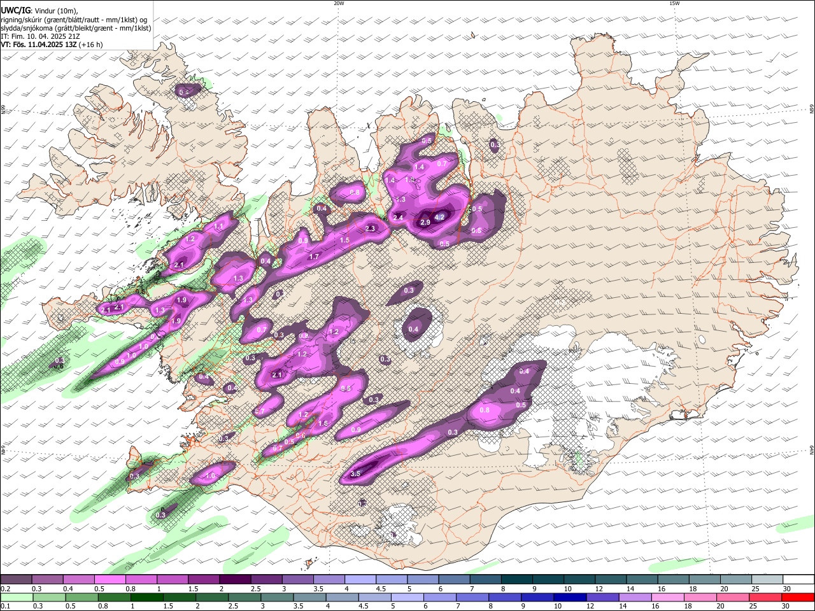Click the 0.2 label in the upper legend

(4, 588)
